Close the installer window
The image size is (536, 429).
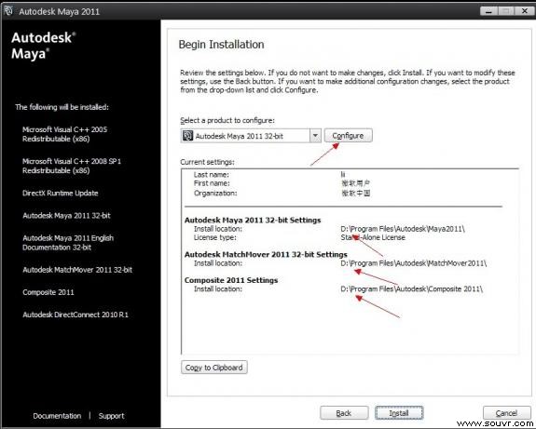525,11
